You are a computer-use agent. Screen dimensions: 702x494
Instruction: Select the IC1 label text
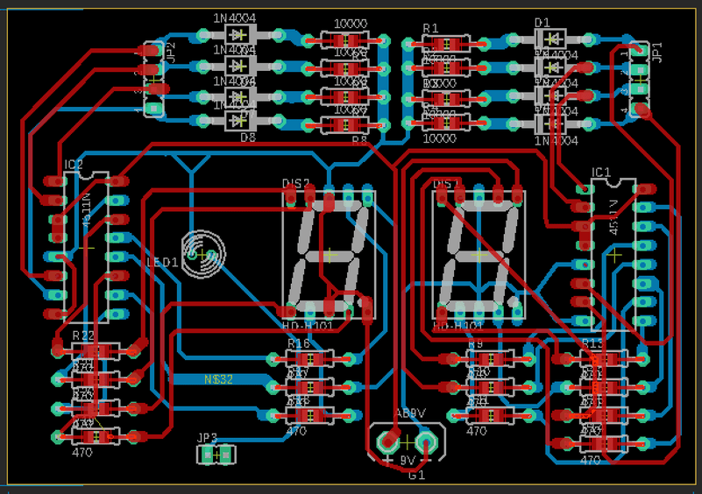pos(601,173)
